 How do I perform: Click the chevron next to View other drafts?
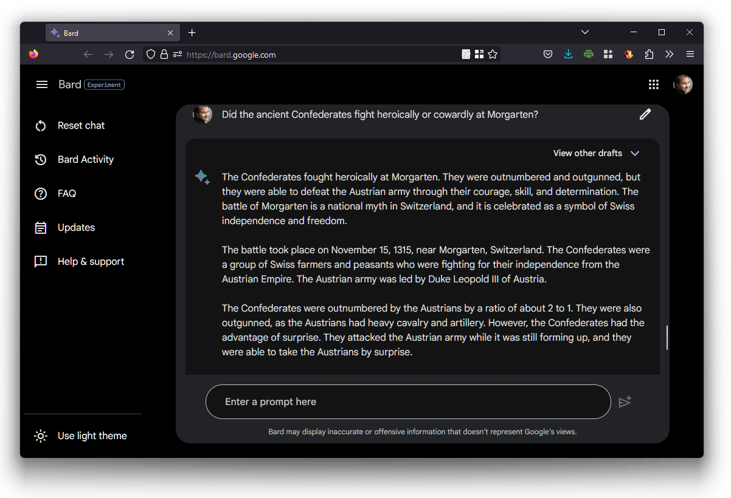[x=635, y=153]
